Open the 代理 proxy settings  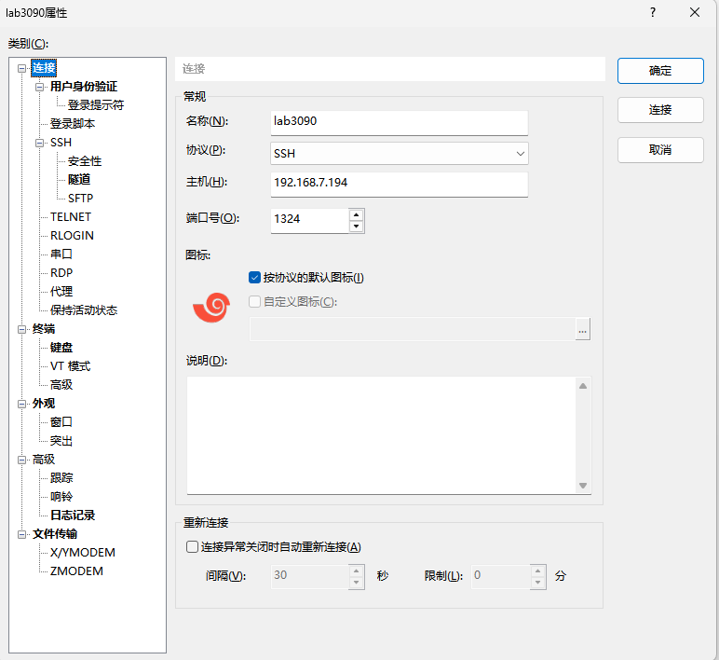(61, 292)
